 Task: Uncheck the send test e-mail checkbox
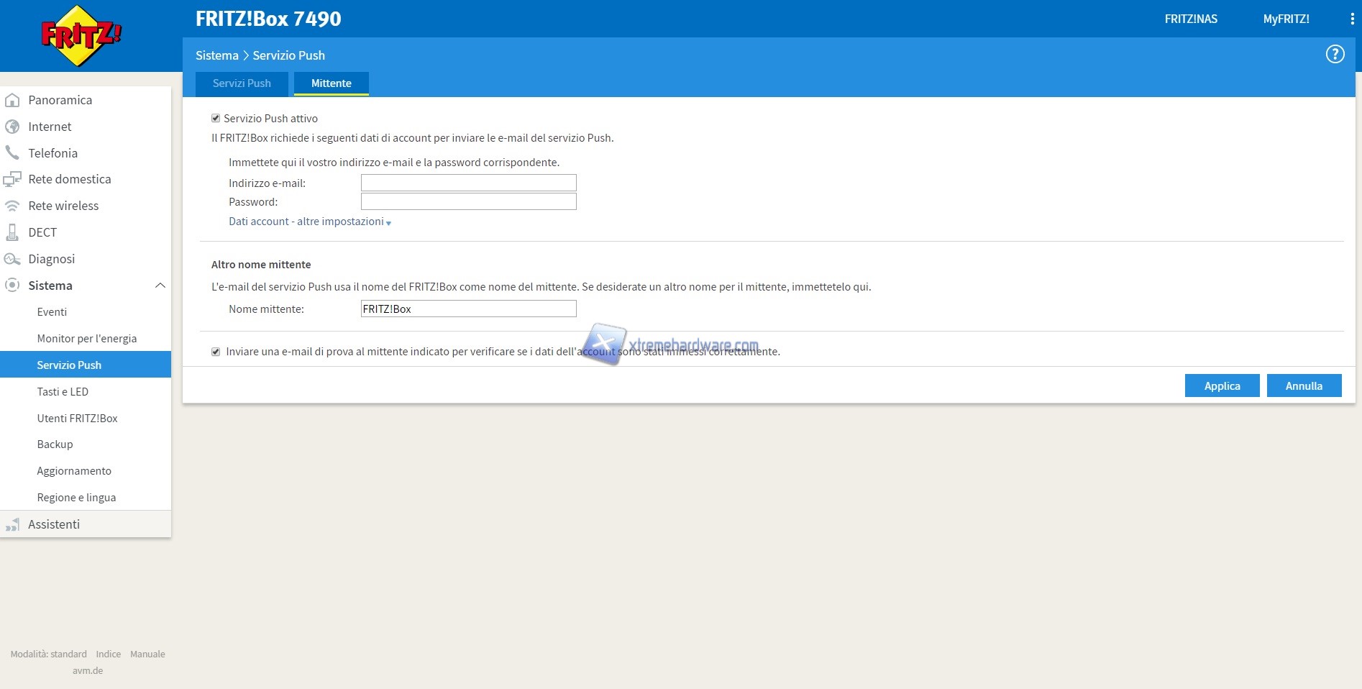tap(216, 352)
